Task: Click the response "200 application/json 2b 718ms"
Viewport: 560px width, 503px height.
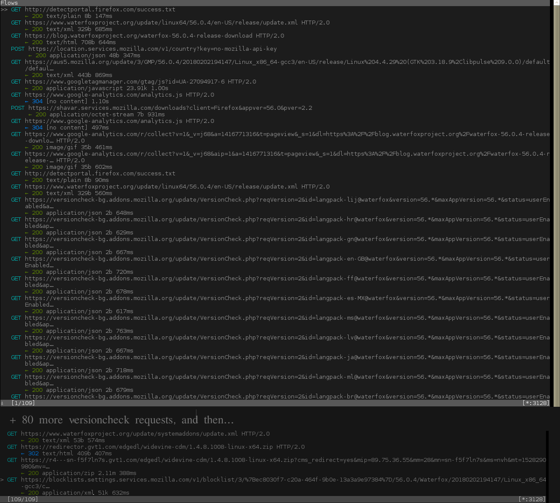Action: point(79,370)
